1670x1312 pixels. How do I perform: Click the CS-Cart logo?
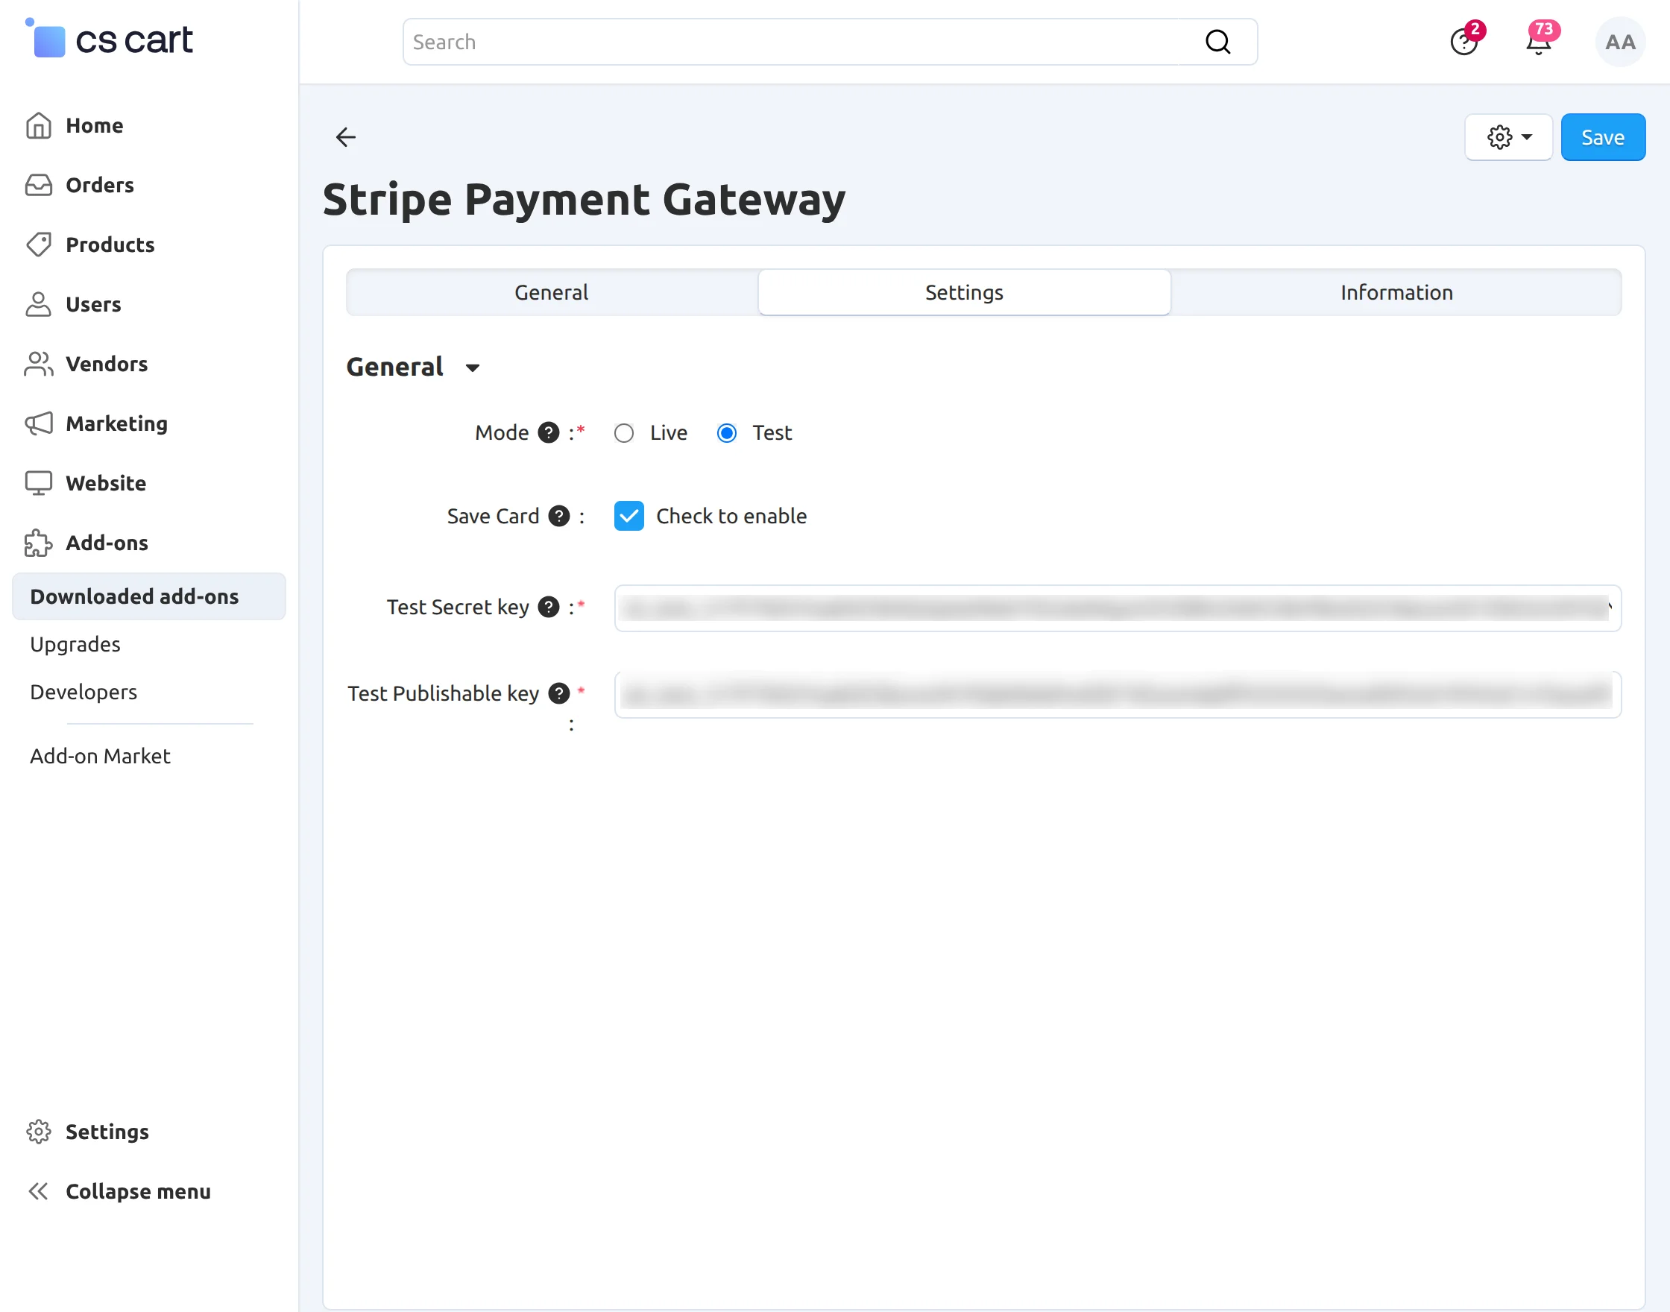(109, 40)
